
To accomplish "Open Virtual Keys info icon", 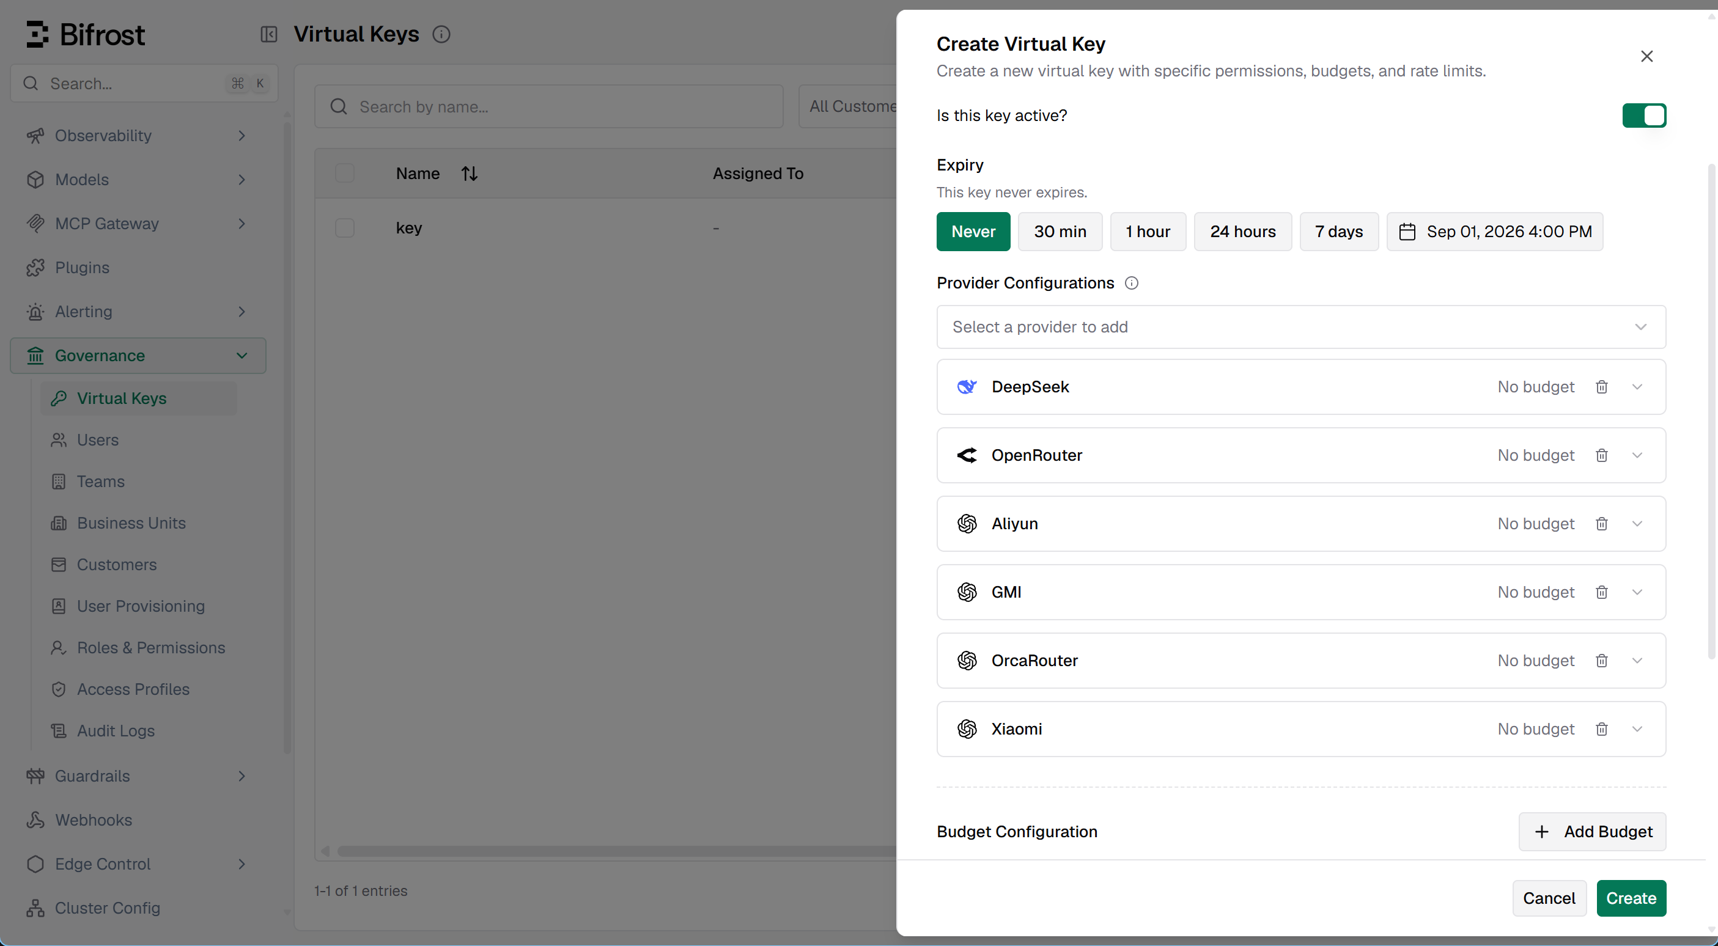I will (x=441, y=34).
